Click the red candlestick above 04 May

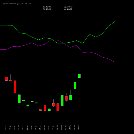(58, 107)
